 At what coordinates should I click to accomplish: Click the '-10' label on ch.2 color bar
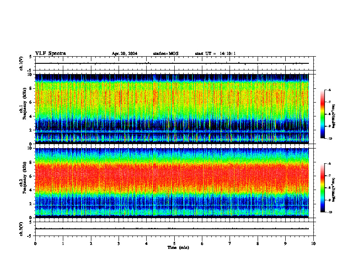pyautogui.click(x=330, y=212)
